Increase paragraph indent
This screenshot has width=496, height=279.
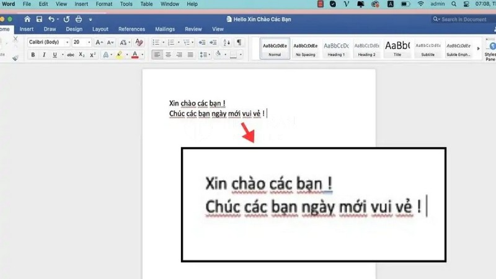pyautogui.click(x=213, y=42)
